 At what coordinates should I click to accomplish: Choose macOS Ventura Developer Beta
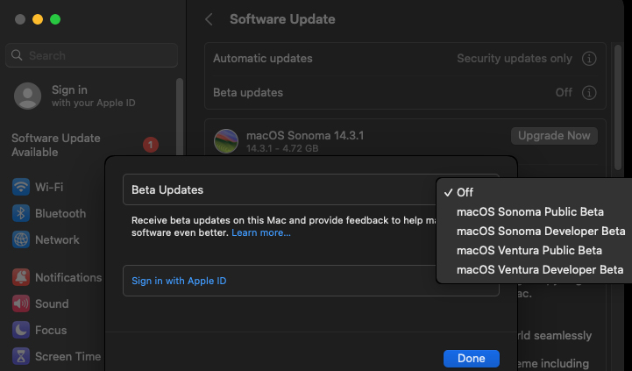(x=540, y=269)
